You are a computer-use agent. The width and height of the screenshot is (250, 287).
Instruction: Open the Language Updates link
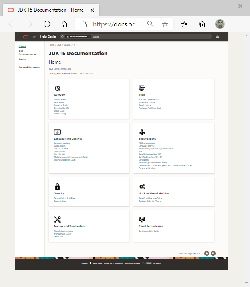[x=62, y=143]
